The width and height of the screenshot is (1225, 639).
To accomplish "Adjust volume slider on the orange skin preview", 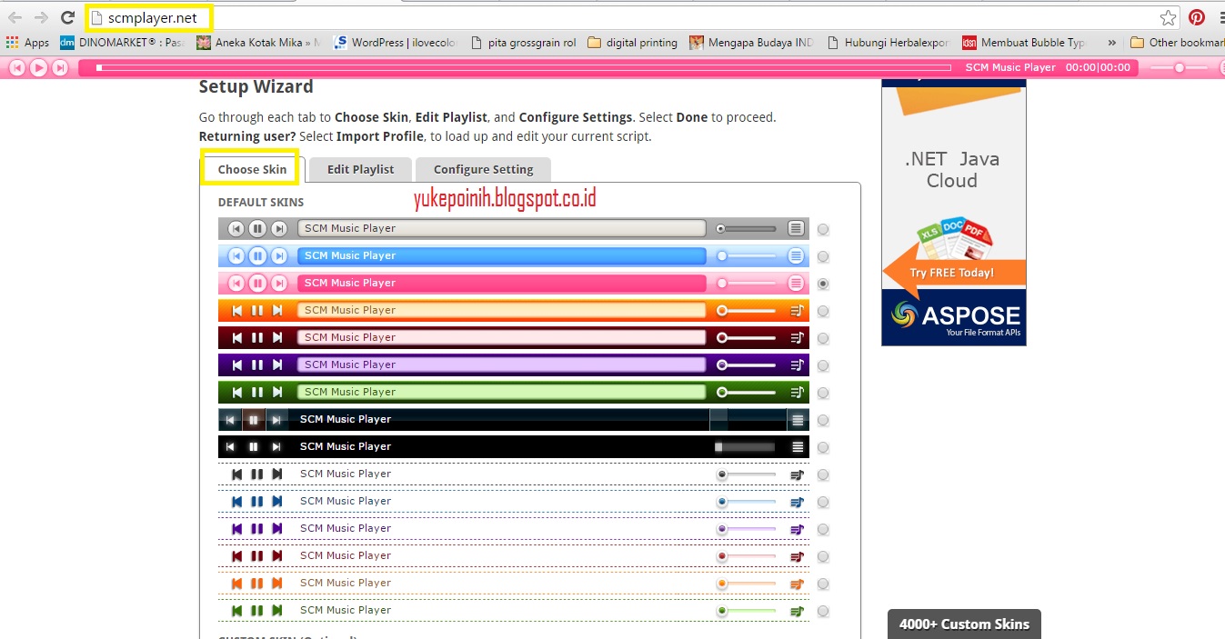I will pos(747,310).
